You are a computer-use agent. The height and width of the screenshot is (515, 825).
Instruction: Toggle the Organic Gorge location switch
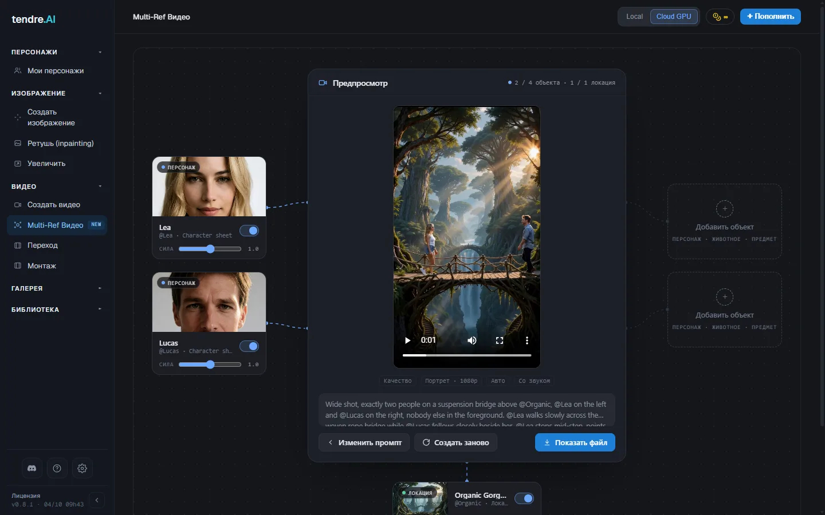(x=524, y=498)
